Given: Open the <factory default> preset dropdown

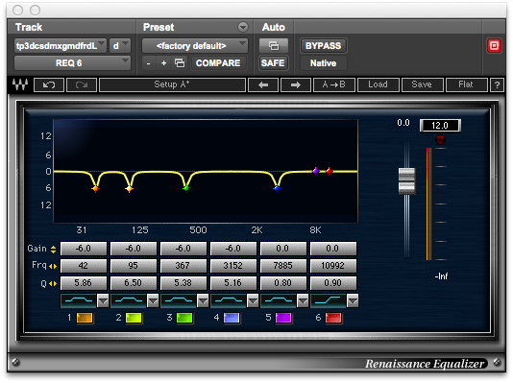Looking at the screenshot, I should point(195,46).
